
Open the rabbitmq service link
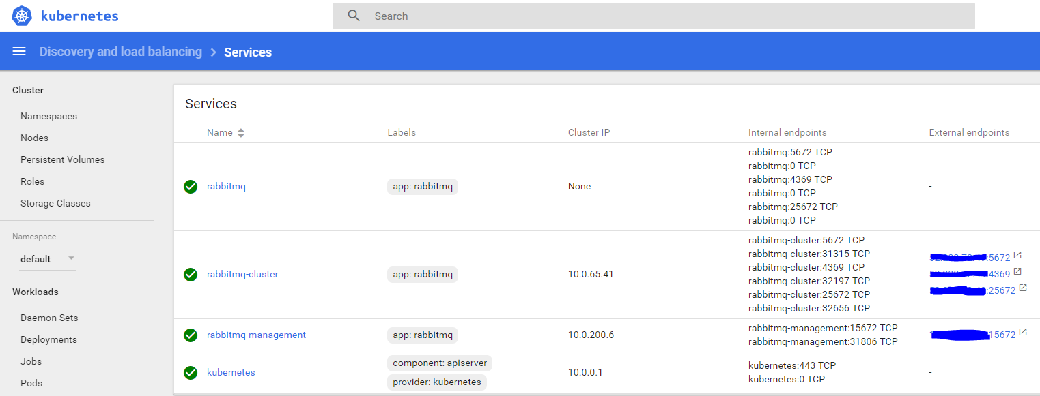[x=226, y=187]
